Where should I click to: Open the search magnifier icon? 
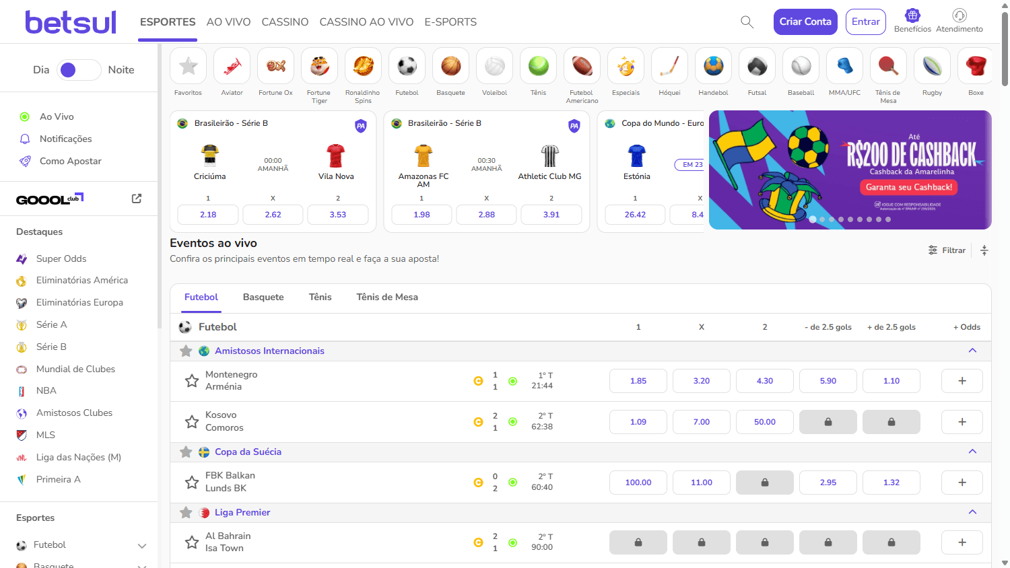pos(747,22)
